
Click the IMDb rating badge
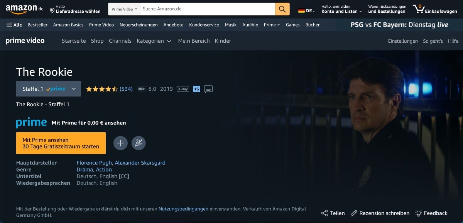142,89
